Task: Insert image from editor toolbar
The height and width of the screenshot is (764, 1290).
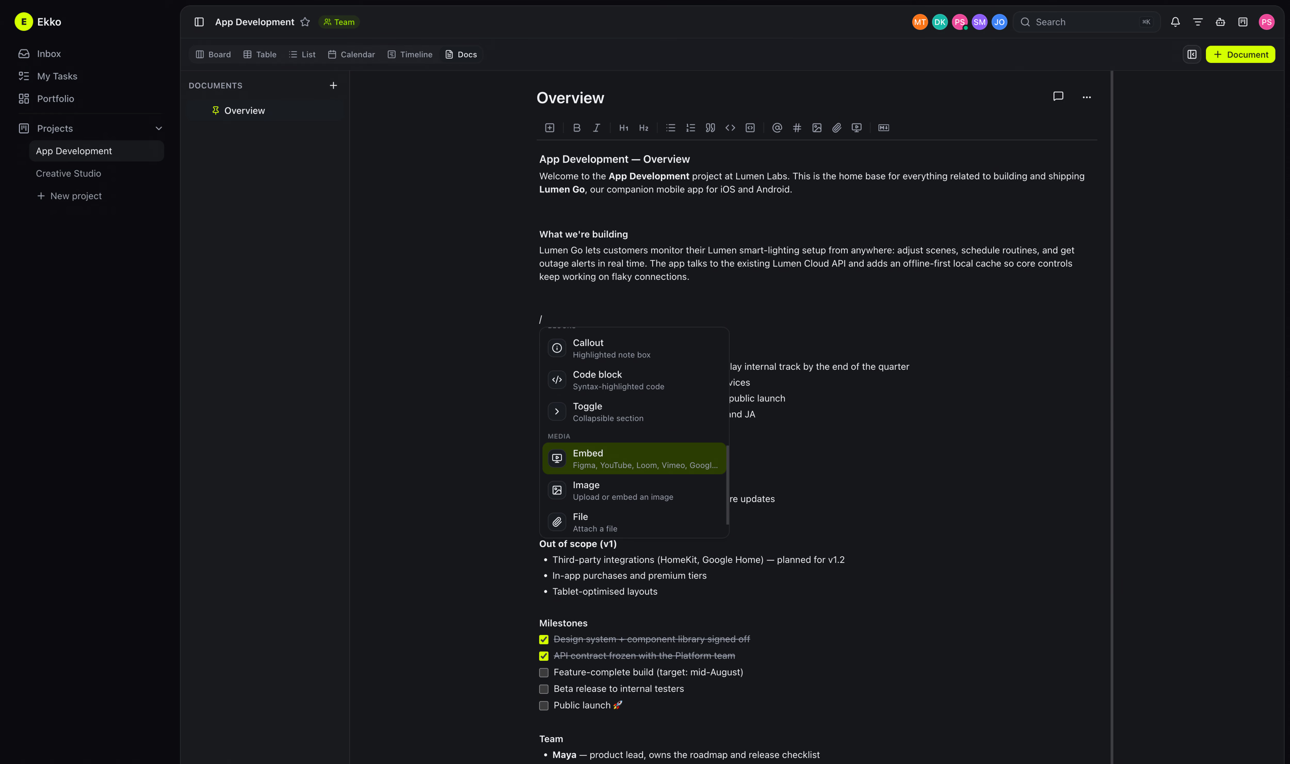Action: coord(816,127)
